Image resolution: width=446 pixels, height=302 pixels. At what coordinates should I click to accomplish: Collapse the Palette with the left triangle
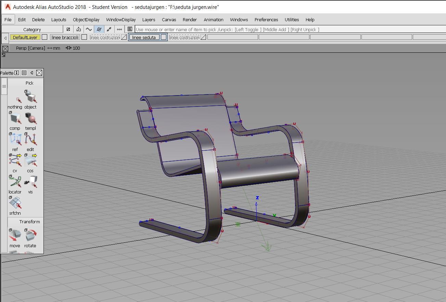pyautogui.click(x=31, y=73)
